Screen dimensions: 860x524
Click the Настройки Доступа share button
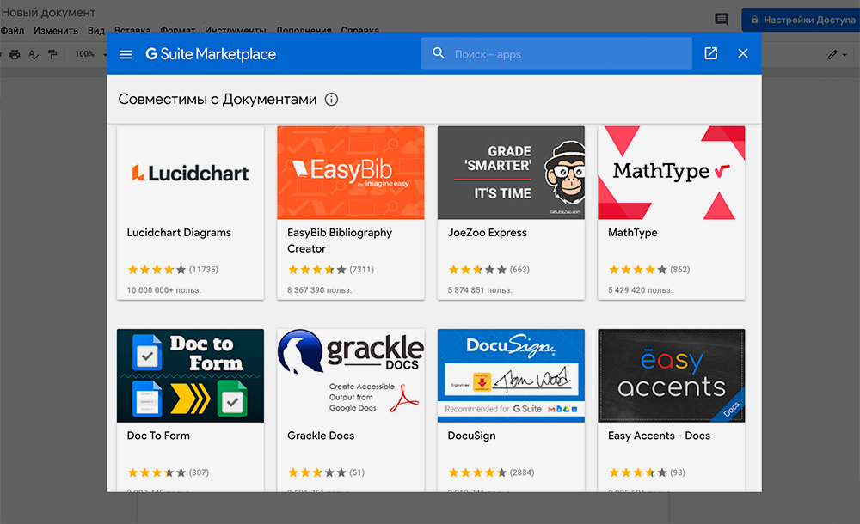pyautogui.click(x=801, y=20)
